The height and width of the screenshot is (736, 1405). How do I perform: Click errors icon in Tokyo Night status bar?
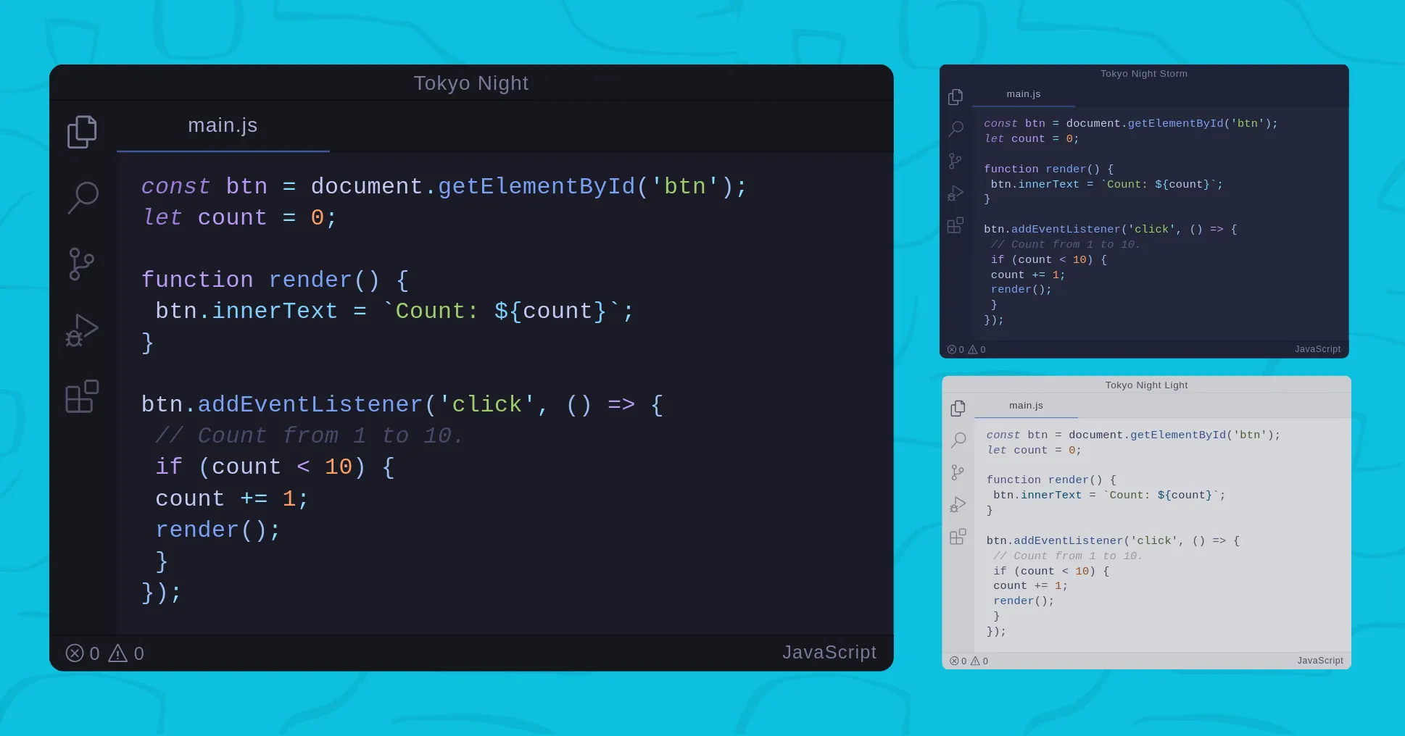coord(75,653)
